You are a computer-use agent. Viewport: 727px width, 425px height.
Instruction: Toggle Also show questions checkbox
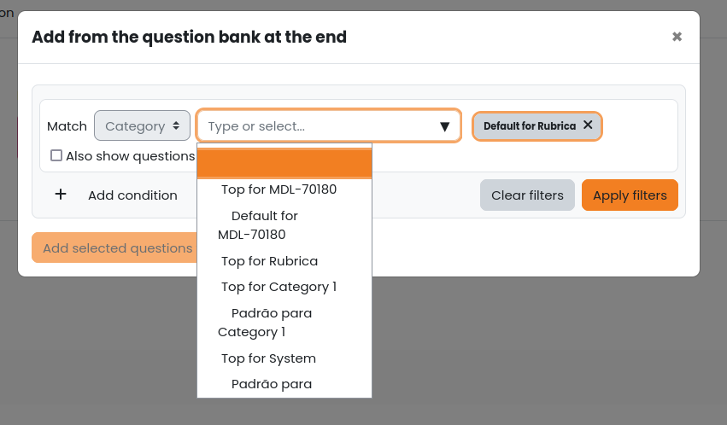pyautogui.click(x=56, y=155)
